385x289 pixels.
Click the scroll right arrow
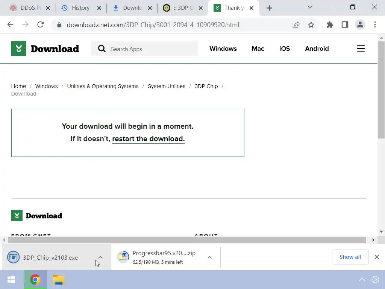coord(373,240)
